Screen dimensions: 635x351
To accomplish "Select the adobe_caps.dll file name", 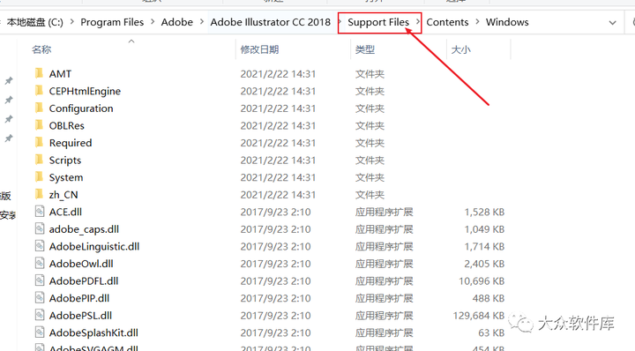I will [84, 229].
